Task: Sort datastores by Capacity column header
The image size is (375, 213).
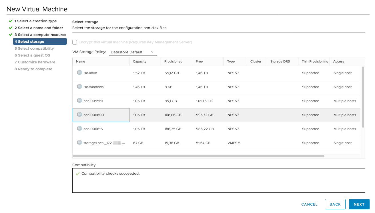Action: coord(140,61)
